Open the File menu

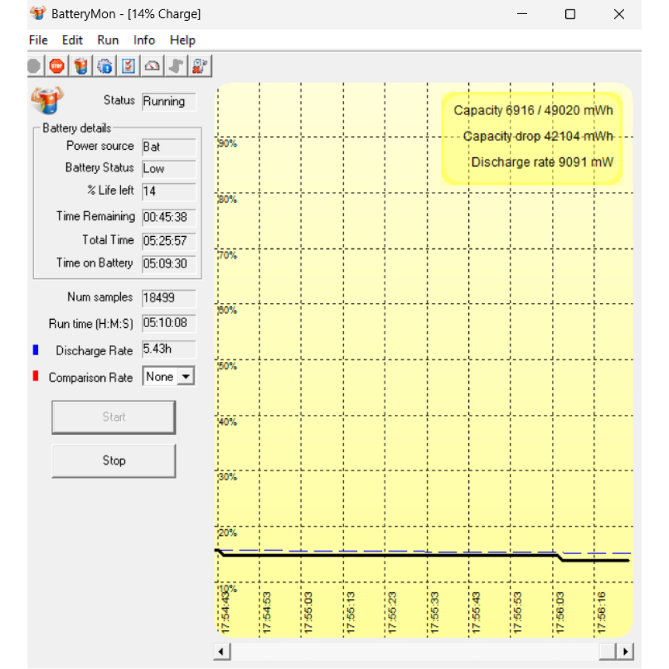coord(38,40)
